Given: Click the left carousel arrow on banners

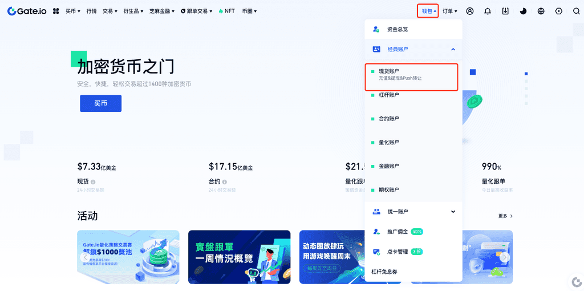Looking at the screenshot, I should pos(85,257).
